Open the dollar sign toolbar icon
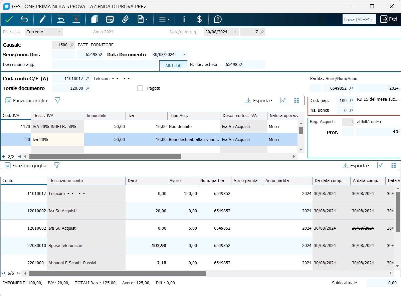The height and width of the screenshot is (296, 401). pos(199,19)
